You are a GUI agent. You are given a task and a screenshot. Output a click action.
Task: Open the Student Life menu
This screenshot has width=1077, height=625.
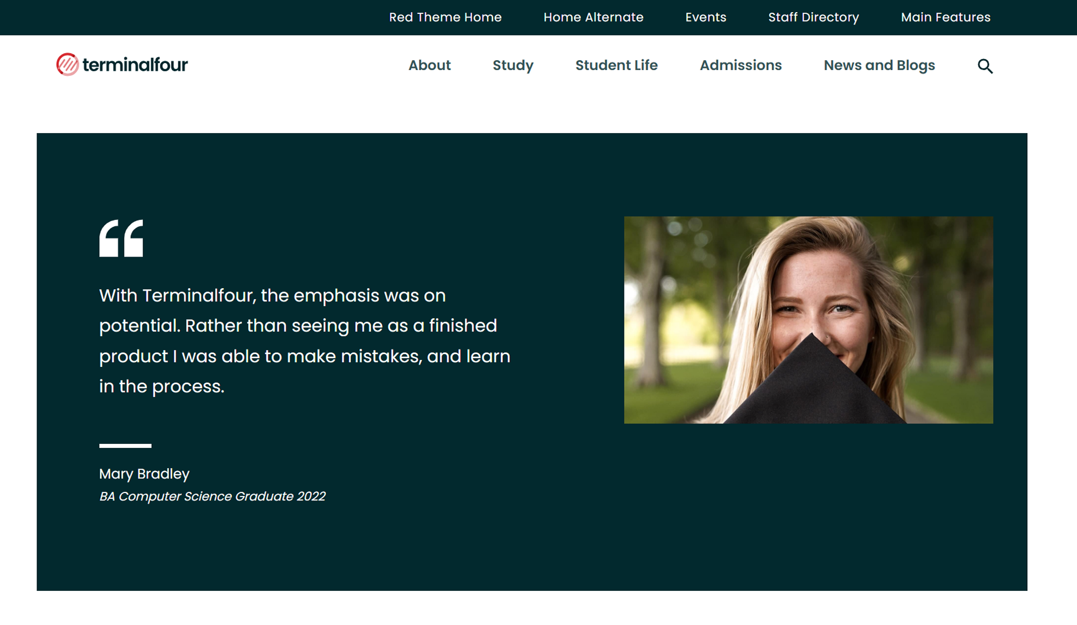(616, 65)
